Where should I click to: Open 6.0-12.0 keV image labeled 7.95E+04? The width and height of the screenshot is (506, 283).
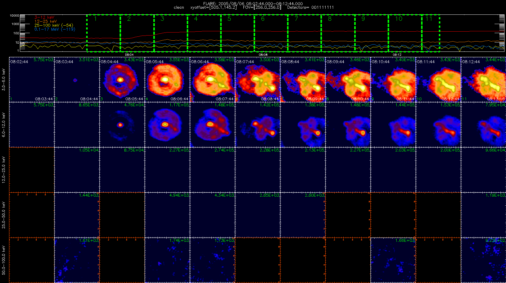coord(483,125)
